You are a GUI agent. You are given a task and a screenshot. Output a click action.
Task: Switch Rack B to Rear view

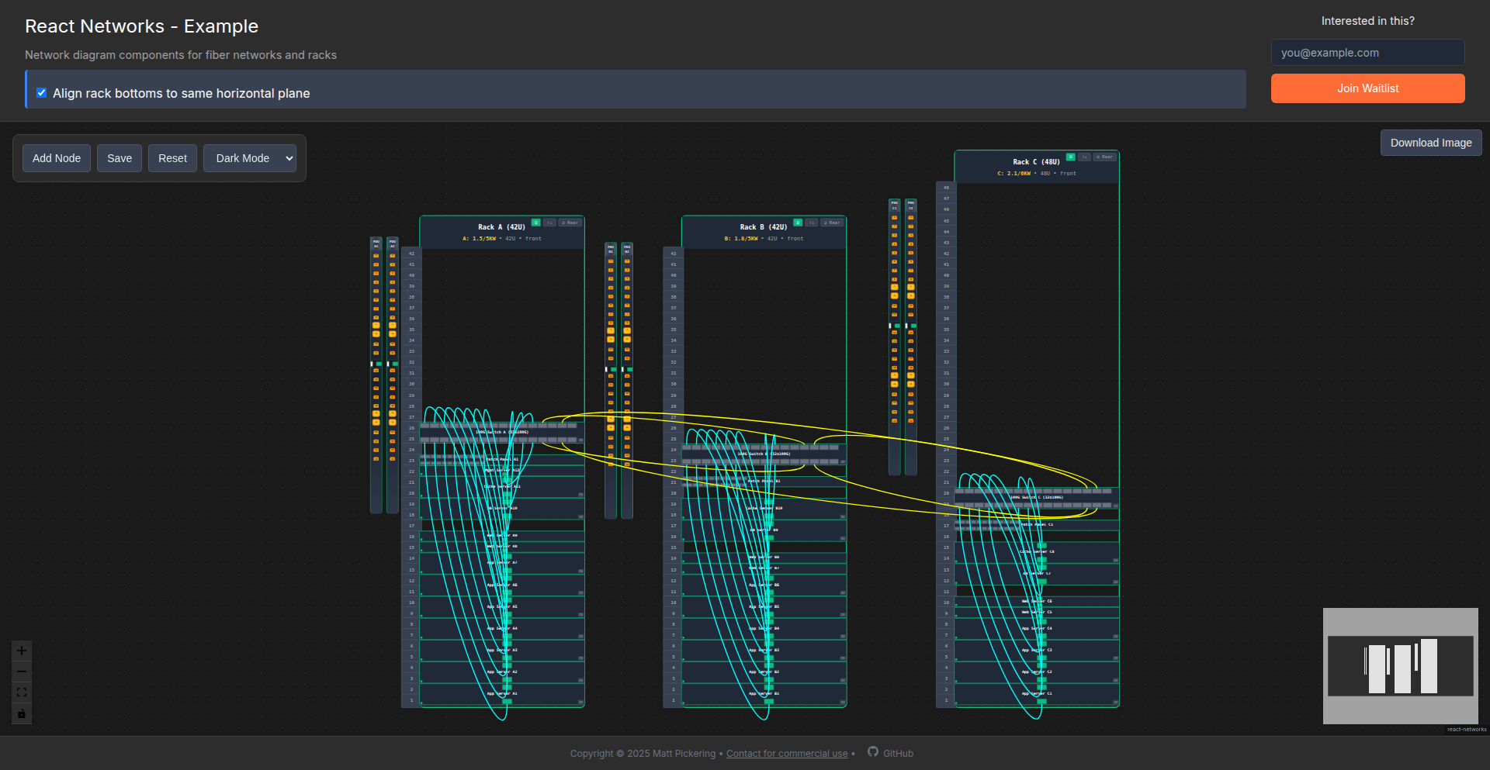coord(832,223)
